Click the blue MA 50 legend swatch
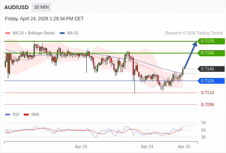 62,33
